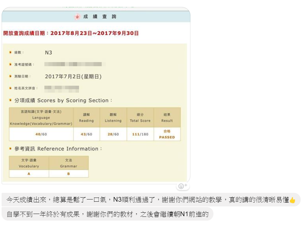Image resolution: width=306 pixels, height=225 pixels.
Task: Click the 111/180 total score cell
Action: coord(140,134)
